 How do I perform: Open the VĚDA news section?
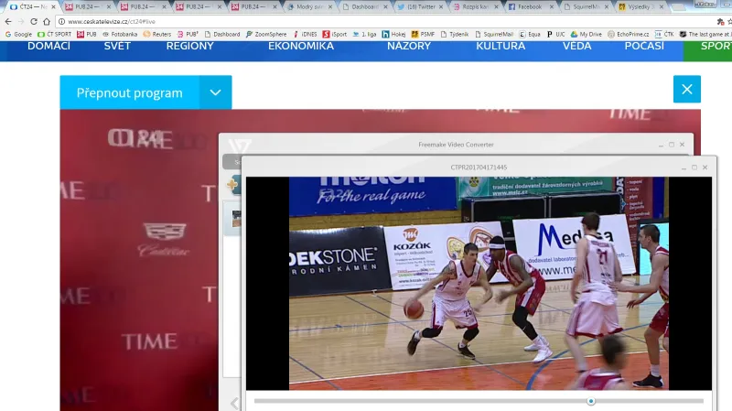point(577,46)
